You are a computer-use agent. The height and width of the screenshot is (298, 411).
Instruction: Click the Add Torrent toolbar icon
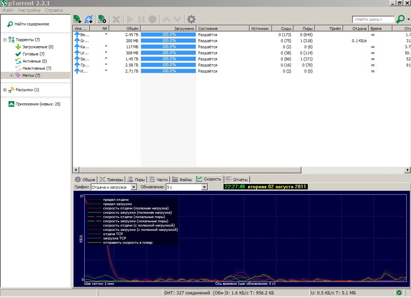77,19
